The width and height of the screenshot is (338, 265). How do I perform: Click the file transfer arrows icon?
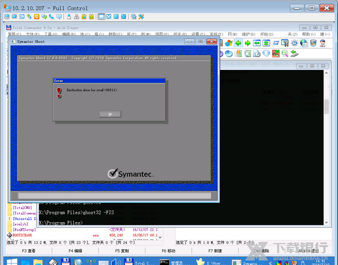pyautogui.click(x=29, y=16)
